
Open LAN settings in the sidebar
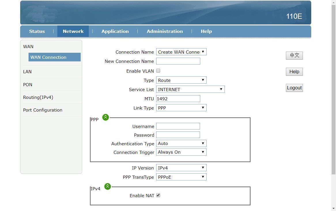[x=27, y=71]
